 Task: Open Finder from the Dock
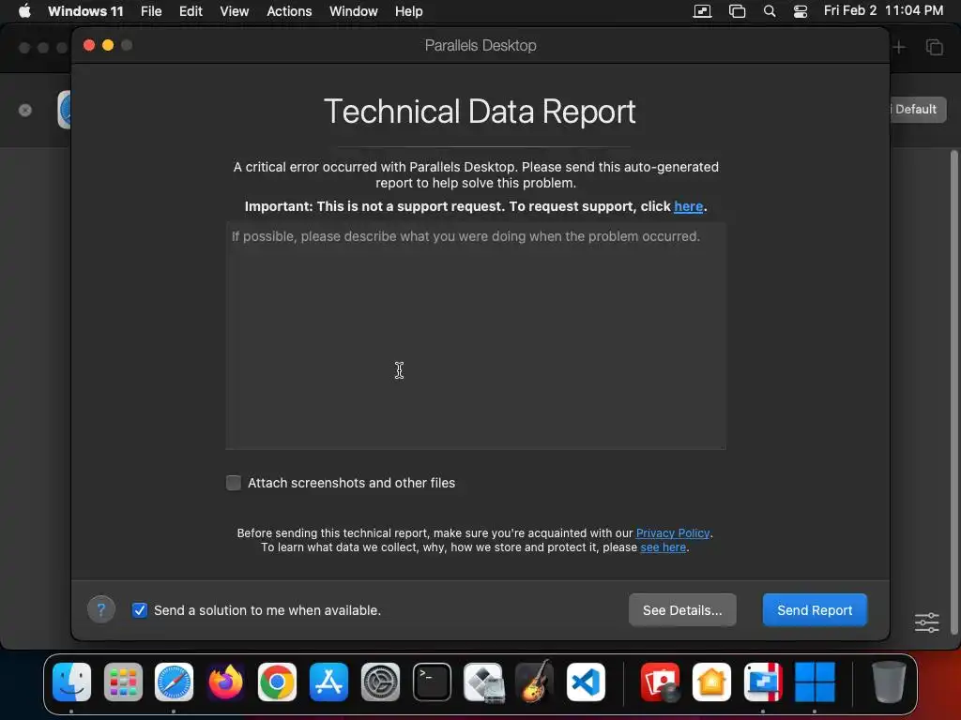(x=71, y=682)
